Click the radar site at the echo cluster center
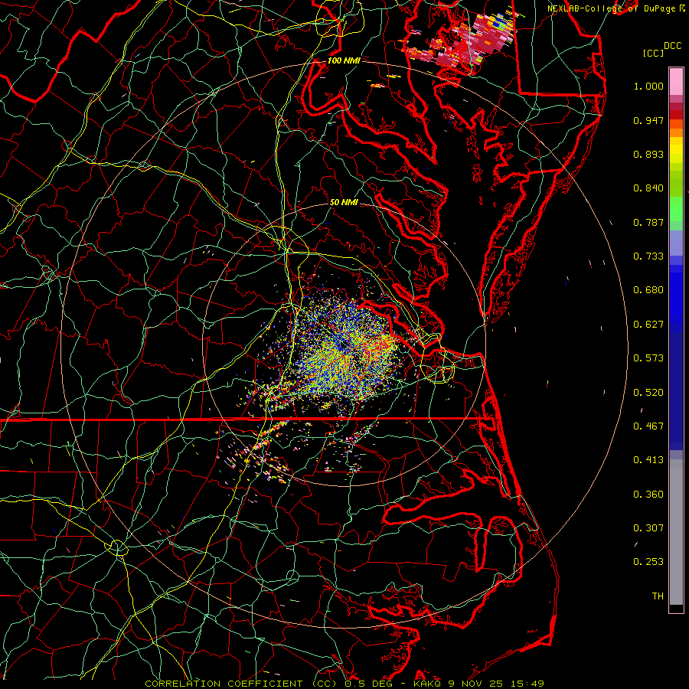 click(x=344, y=346)
